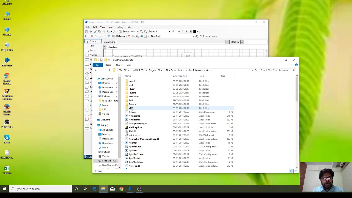Navigate to Program Files in breadcrumb
The height and width of the screenshot is (198, 352).
click(155, 70)
